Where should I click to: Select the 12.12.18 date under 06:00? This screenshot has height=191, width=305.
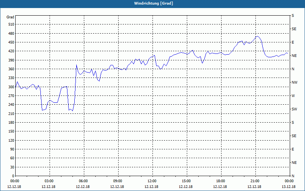coord(83,187)
